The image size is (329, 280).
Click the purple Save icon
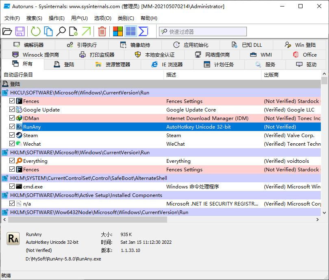(20, 31)
